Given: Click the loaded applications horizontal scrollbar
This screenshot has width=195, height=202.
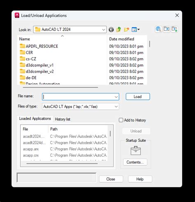Looking at the screenshot, I should tap(62, 164).
